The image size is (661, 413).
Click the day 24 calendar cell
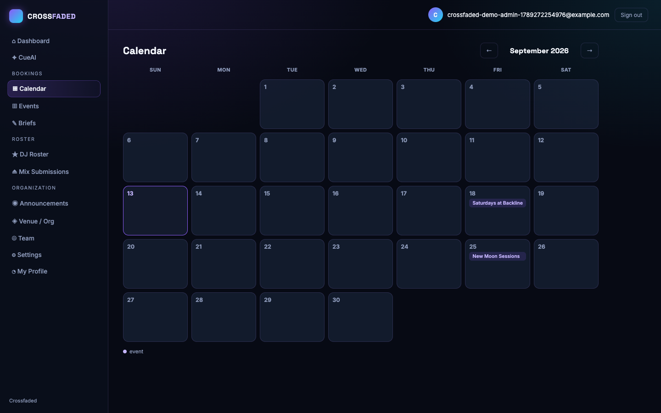(x=429, y=264)
